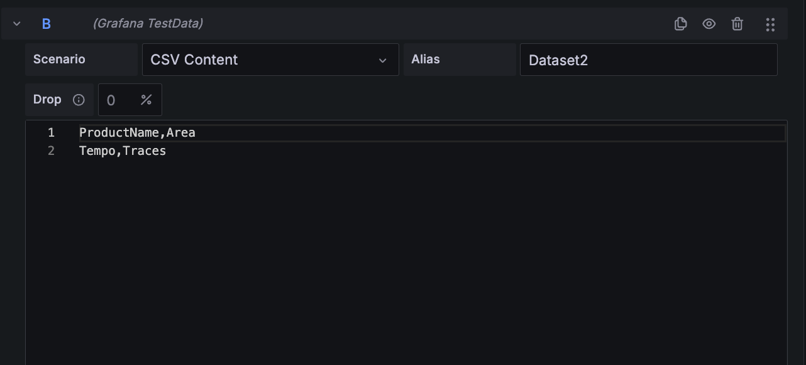This screenshot has width=806, height=365.
Task: Click line number 2 in the editor
Action: pos(51,151)
